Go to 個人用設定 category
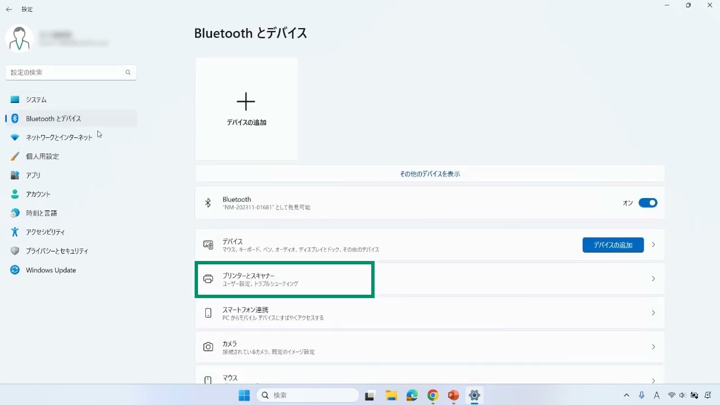 click(71, 156)
